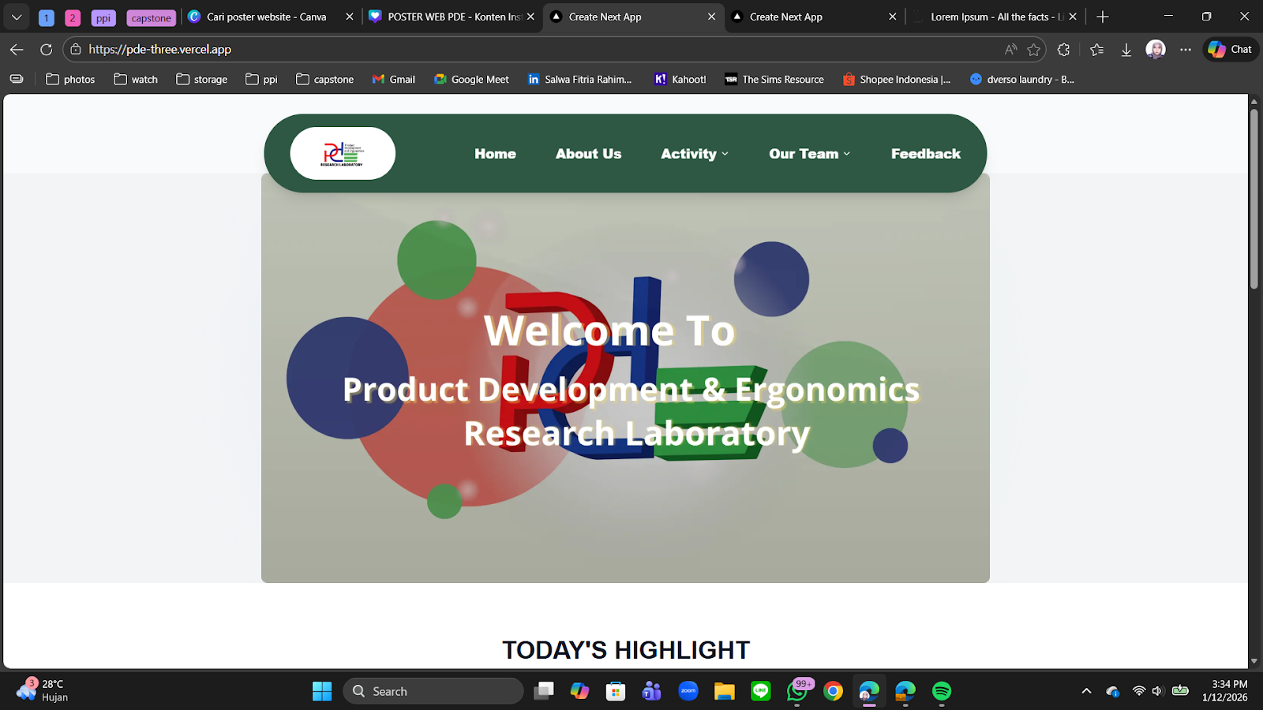Open the workspaces icon on the favorites bar

click(17, 79)
